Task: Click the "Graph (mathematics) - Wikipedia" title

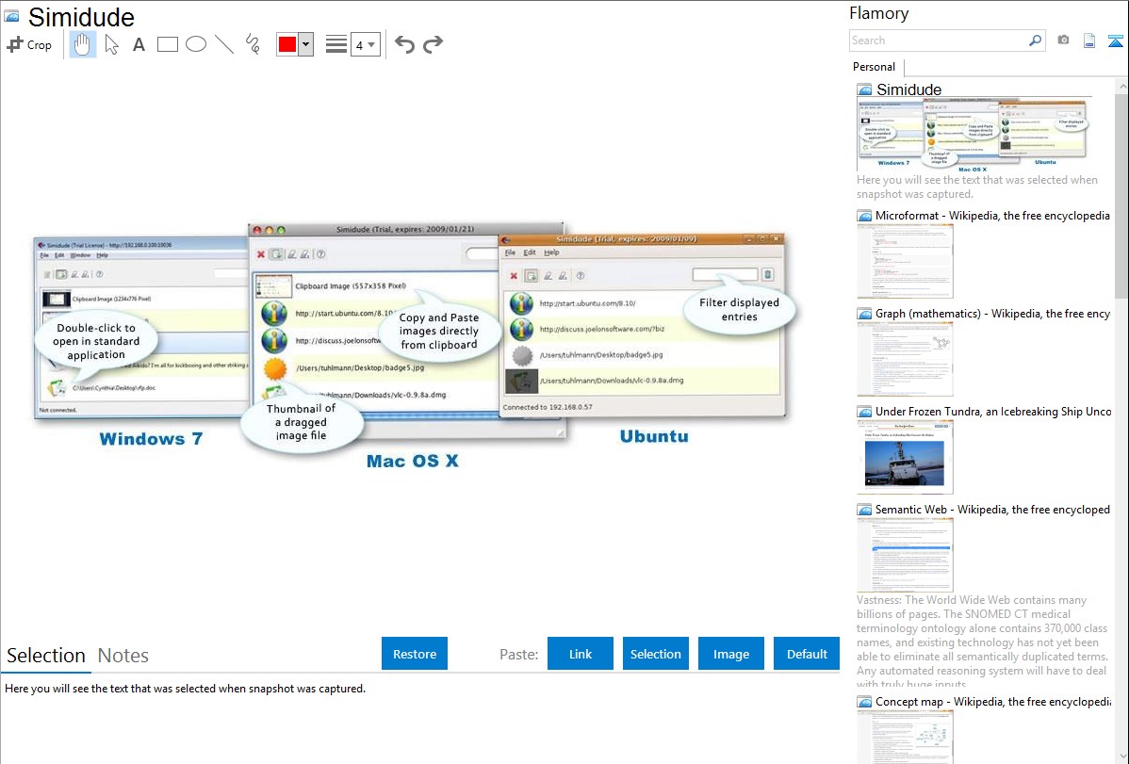Action: (992, 314)
